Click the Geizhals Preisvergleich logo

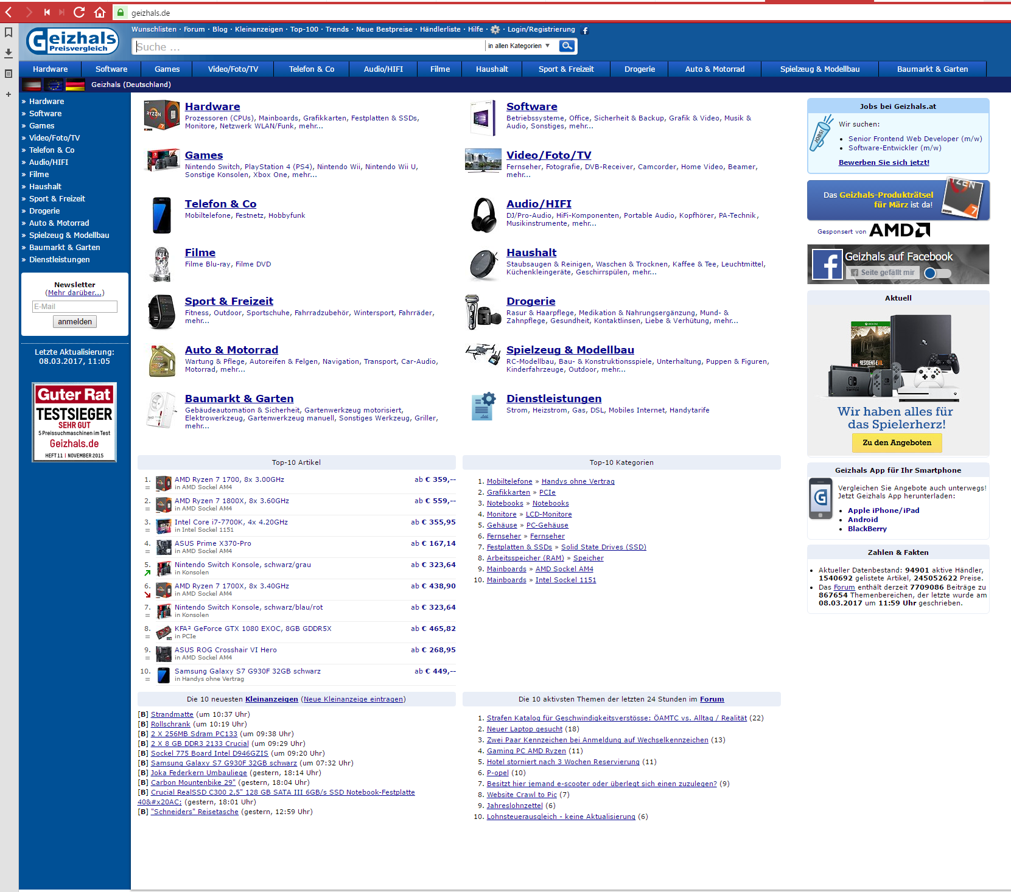pos(72,41)
